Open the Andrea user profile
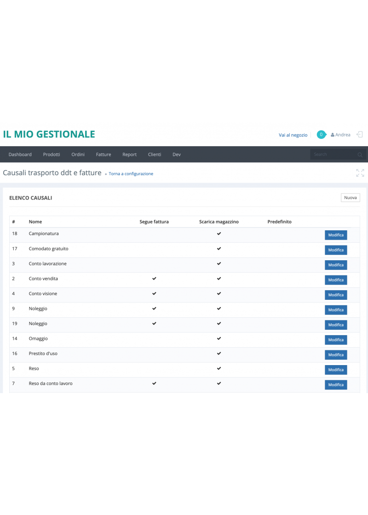368x515 pixels. [340, 135]
